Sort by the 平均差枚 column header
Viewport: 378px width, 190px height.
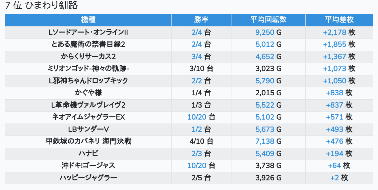click(x=339, y=20)
